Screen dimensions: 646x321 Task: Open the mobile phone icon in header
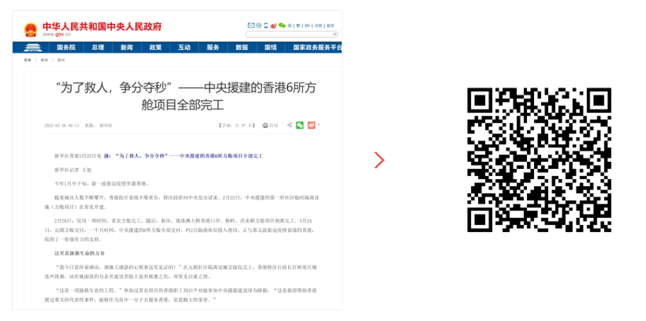coord(266,26)
